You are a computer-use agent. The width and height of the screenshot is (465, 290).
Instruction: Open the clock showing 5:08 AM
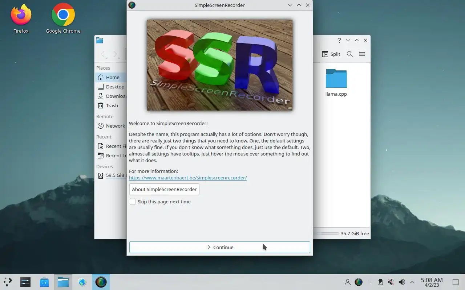coord(432,282)
